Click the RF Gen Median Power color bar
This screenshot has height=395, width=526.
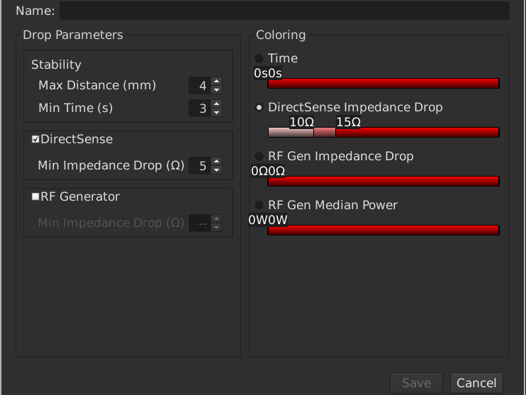click(383, 230)
